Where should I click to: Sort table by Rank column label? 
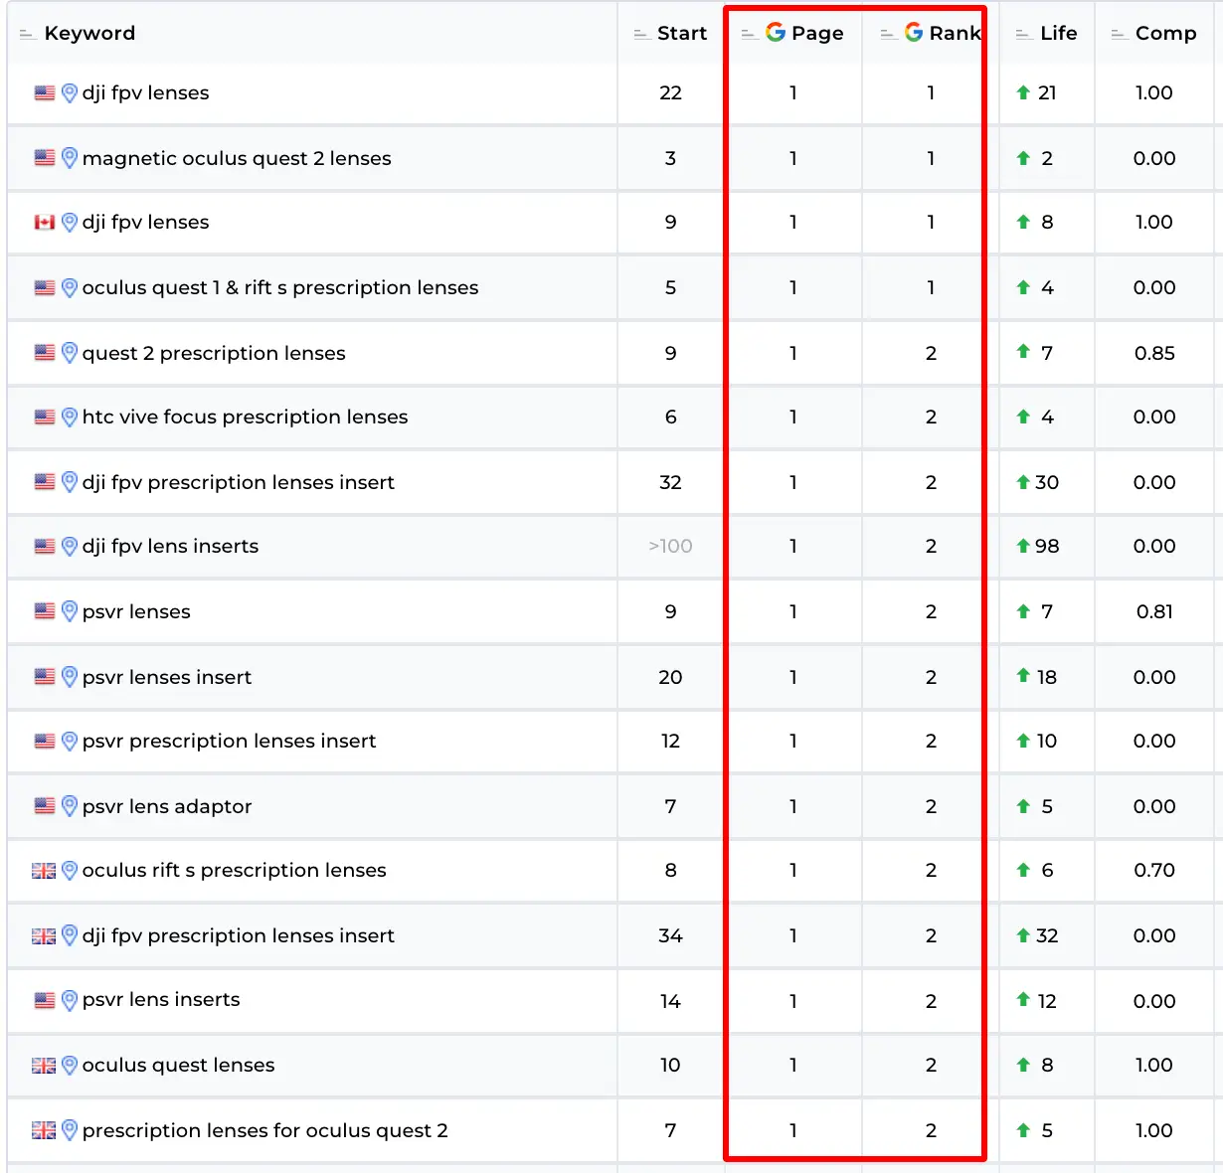tap(955, 33)
